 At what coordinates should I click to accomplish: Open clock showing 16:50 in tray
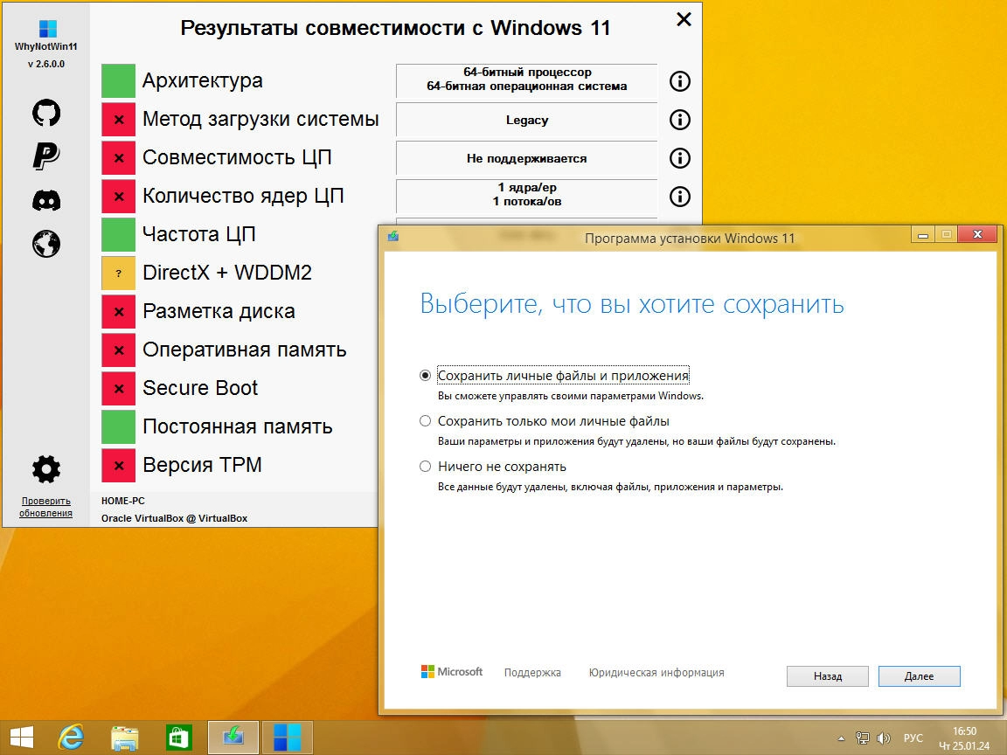(x=965, y=738)
